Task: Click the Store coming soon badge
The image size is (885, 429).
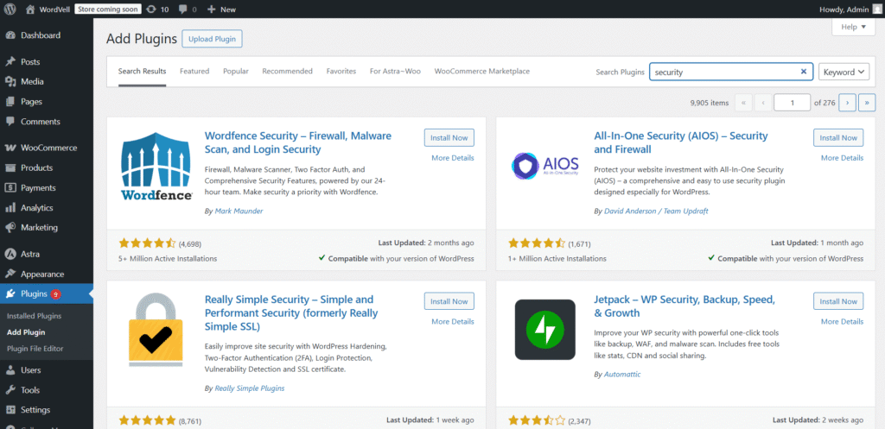Action: [x=108, y=9]
